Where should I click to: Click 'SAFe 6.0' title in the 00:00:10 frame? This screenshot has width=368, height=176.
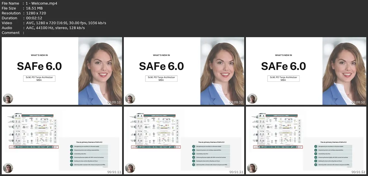click(x=39, y=66)
